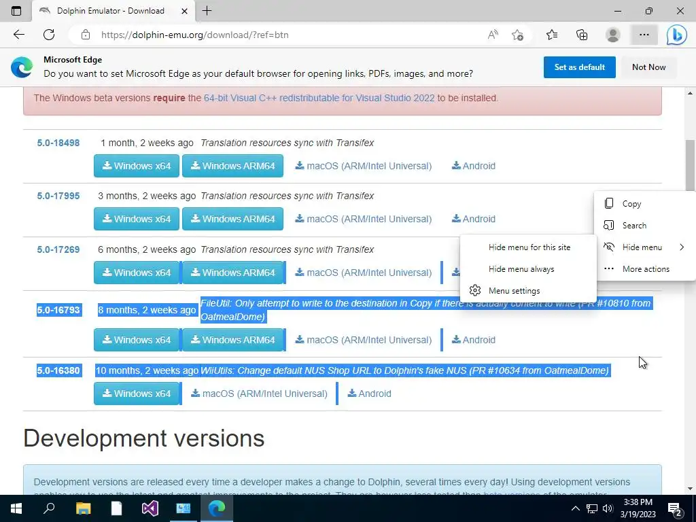
Task: Dismiss the banner with Not Now
Action: coord(648,67)
